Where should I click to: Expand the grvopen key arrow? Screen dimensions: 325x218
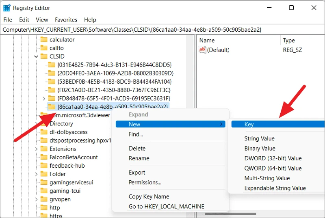(x=36, y=199)
